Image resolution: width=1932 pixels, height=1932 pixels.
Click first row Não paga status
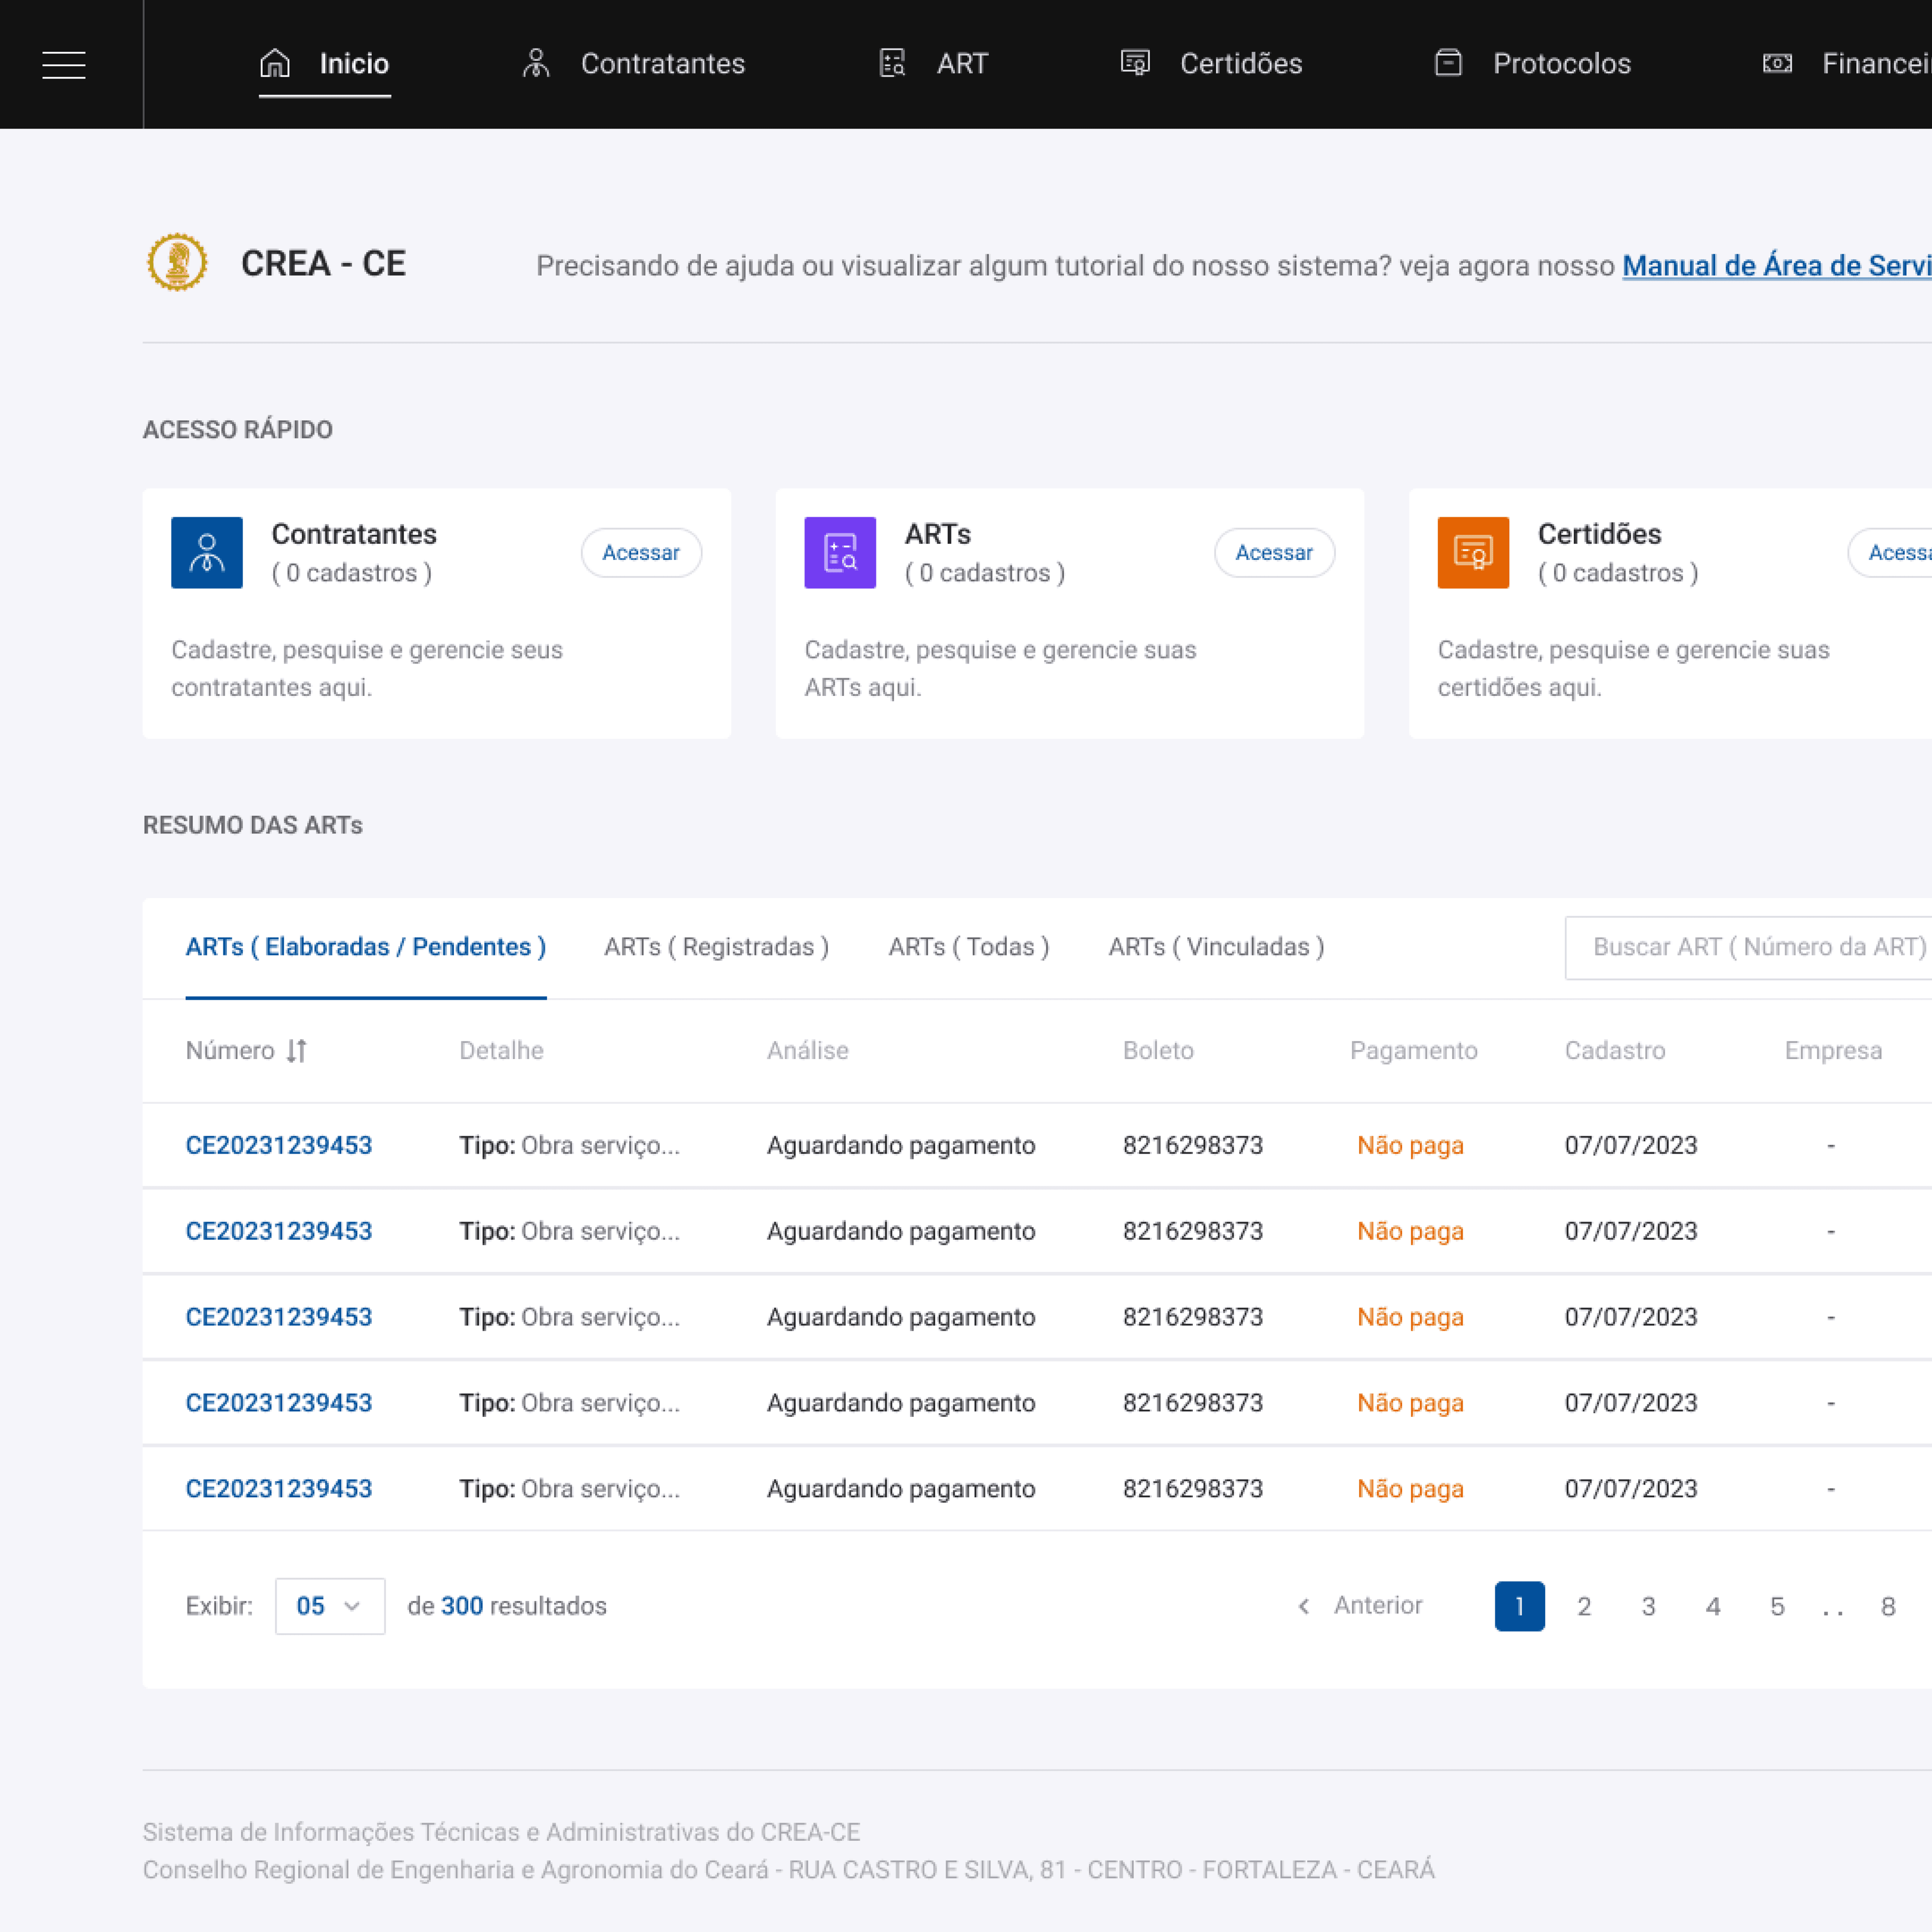pos(1410,1145)
